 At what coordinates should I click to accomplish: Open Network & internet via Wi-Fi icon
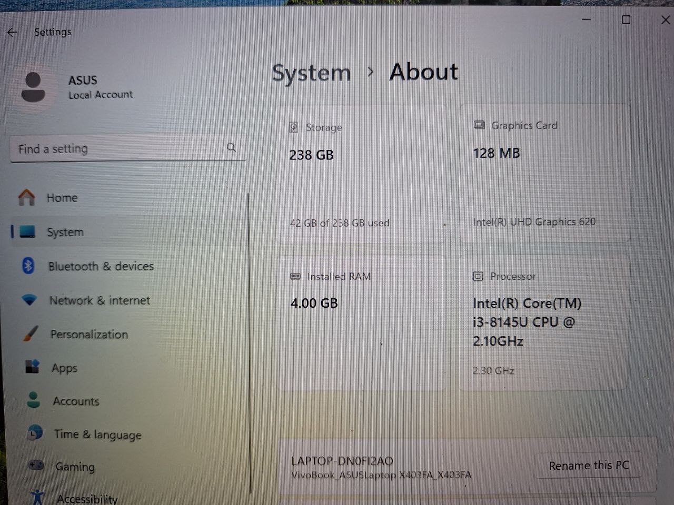tap(29, 300)
